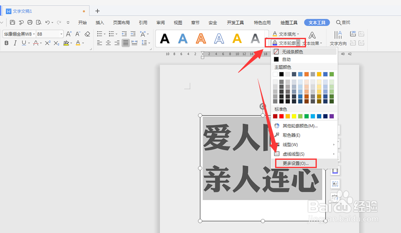Undo the last action
The image size is (401, 233).
pyautogui.click(x=48, y=22)
